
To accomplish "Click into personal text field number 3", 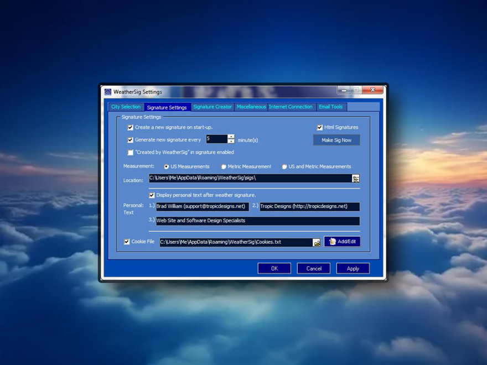I will pos(258,221).
